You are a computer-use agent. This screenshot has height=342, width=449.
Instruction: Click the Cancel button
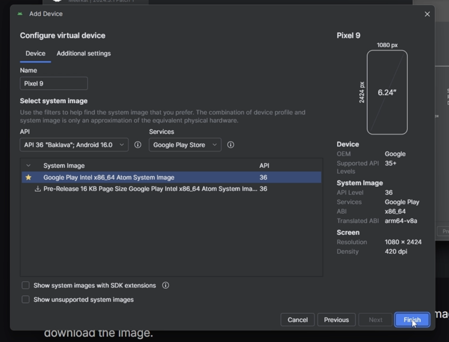tap(297, 320)
